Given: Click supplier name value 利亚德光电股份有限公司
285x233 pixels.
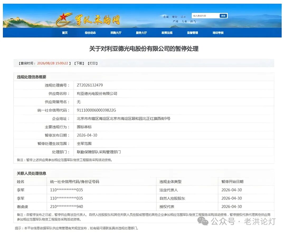Looking at the screenshot, I should (97, 94).
